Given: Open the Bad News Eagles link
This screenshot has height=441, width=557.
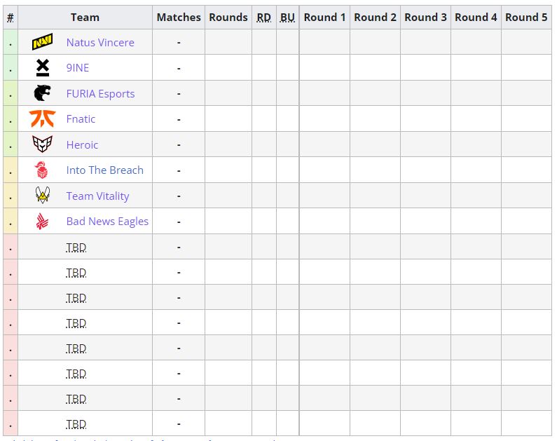Looking at the screenshot, I should point(107,222).
